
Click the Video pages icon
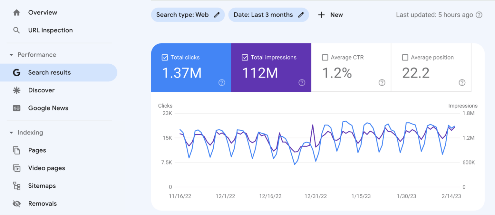[x=16, y=168]
